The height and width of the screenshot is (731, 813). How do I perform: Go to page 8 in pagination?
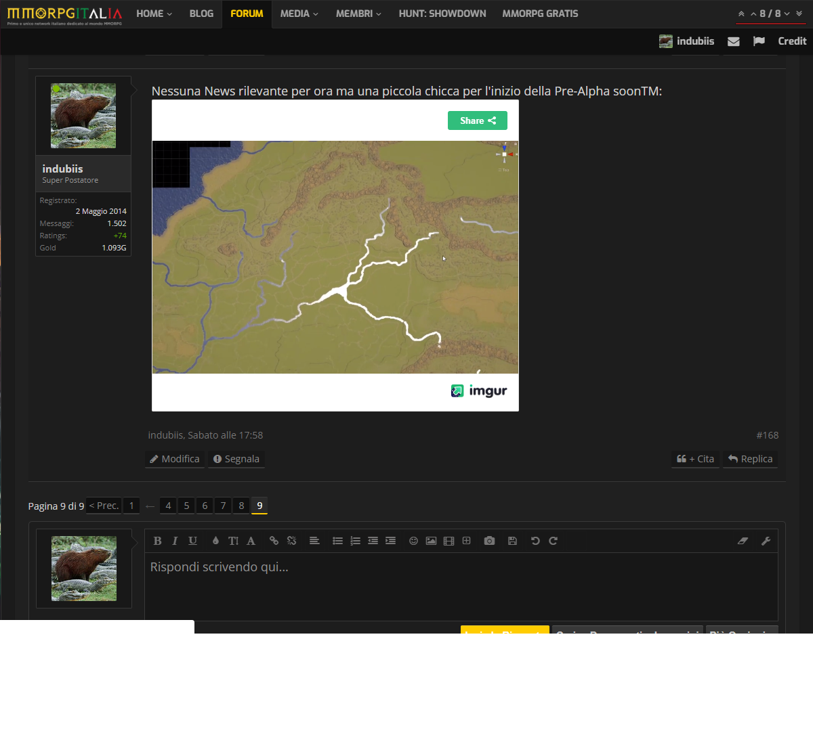coord(241,506)
